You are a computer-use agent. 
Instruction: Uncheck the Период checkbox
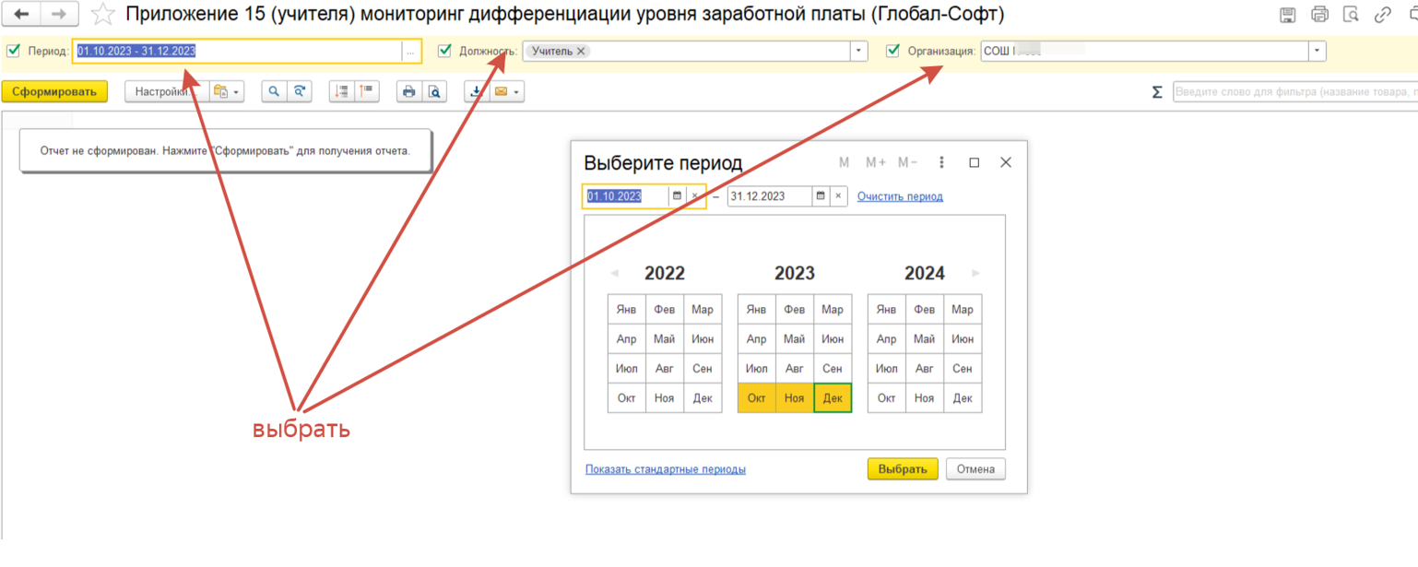click(x=13, y=51)
